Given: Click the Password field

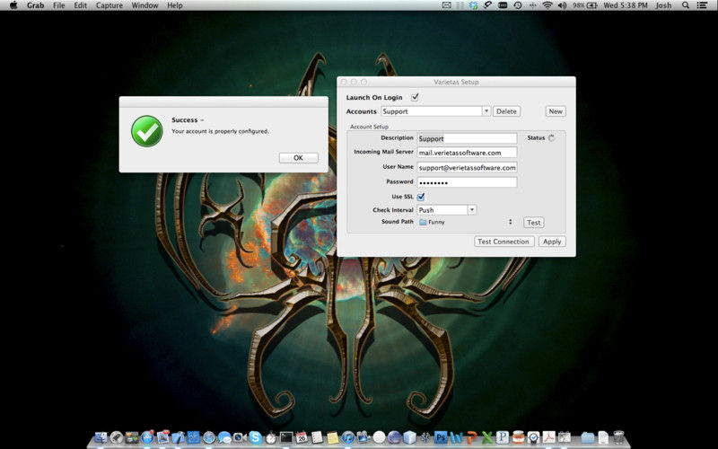Looking at the screenshot, I should click(467, 182).
